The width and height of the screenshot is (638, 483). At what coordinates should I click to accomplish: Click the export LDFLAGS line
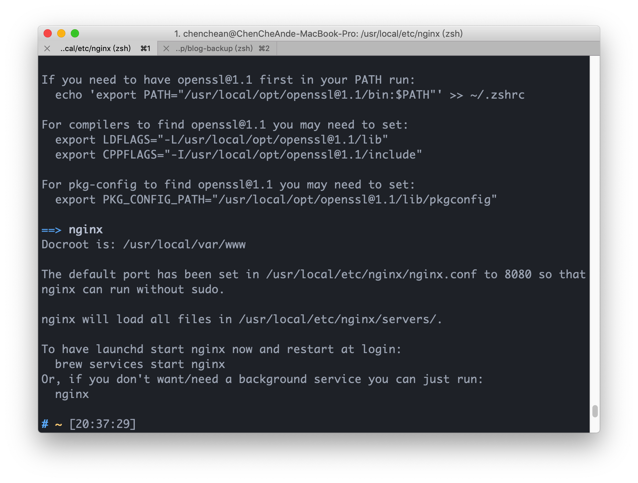tap(221, 140)
